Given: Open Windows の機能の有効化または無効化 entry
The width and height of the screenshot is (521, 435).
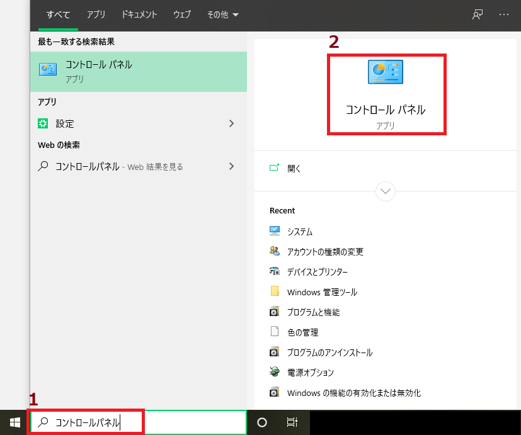Looking at the screenshot, I should pos(354,393).
